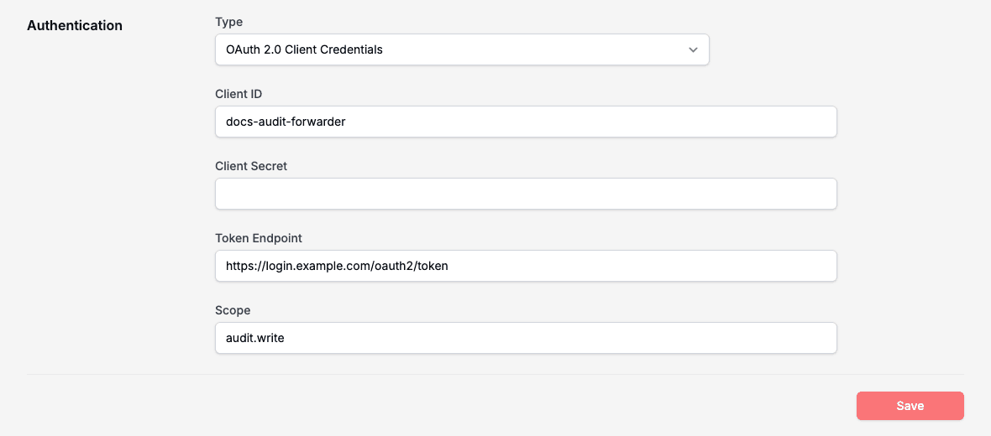Click the Type label above the dropdown
This screenshot has width=991, height=436.
click(x=228, y=22)
